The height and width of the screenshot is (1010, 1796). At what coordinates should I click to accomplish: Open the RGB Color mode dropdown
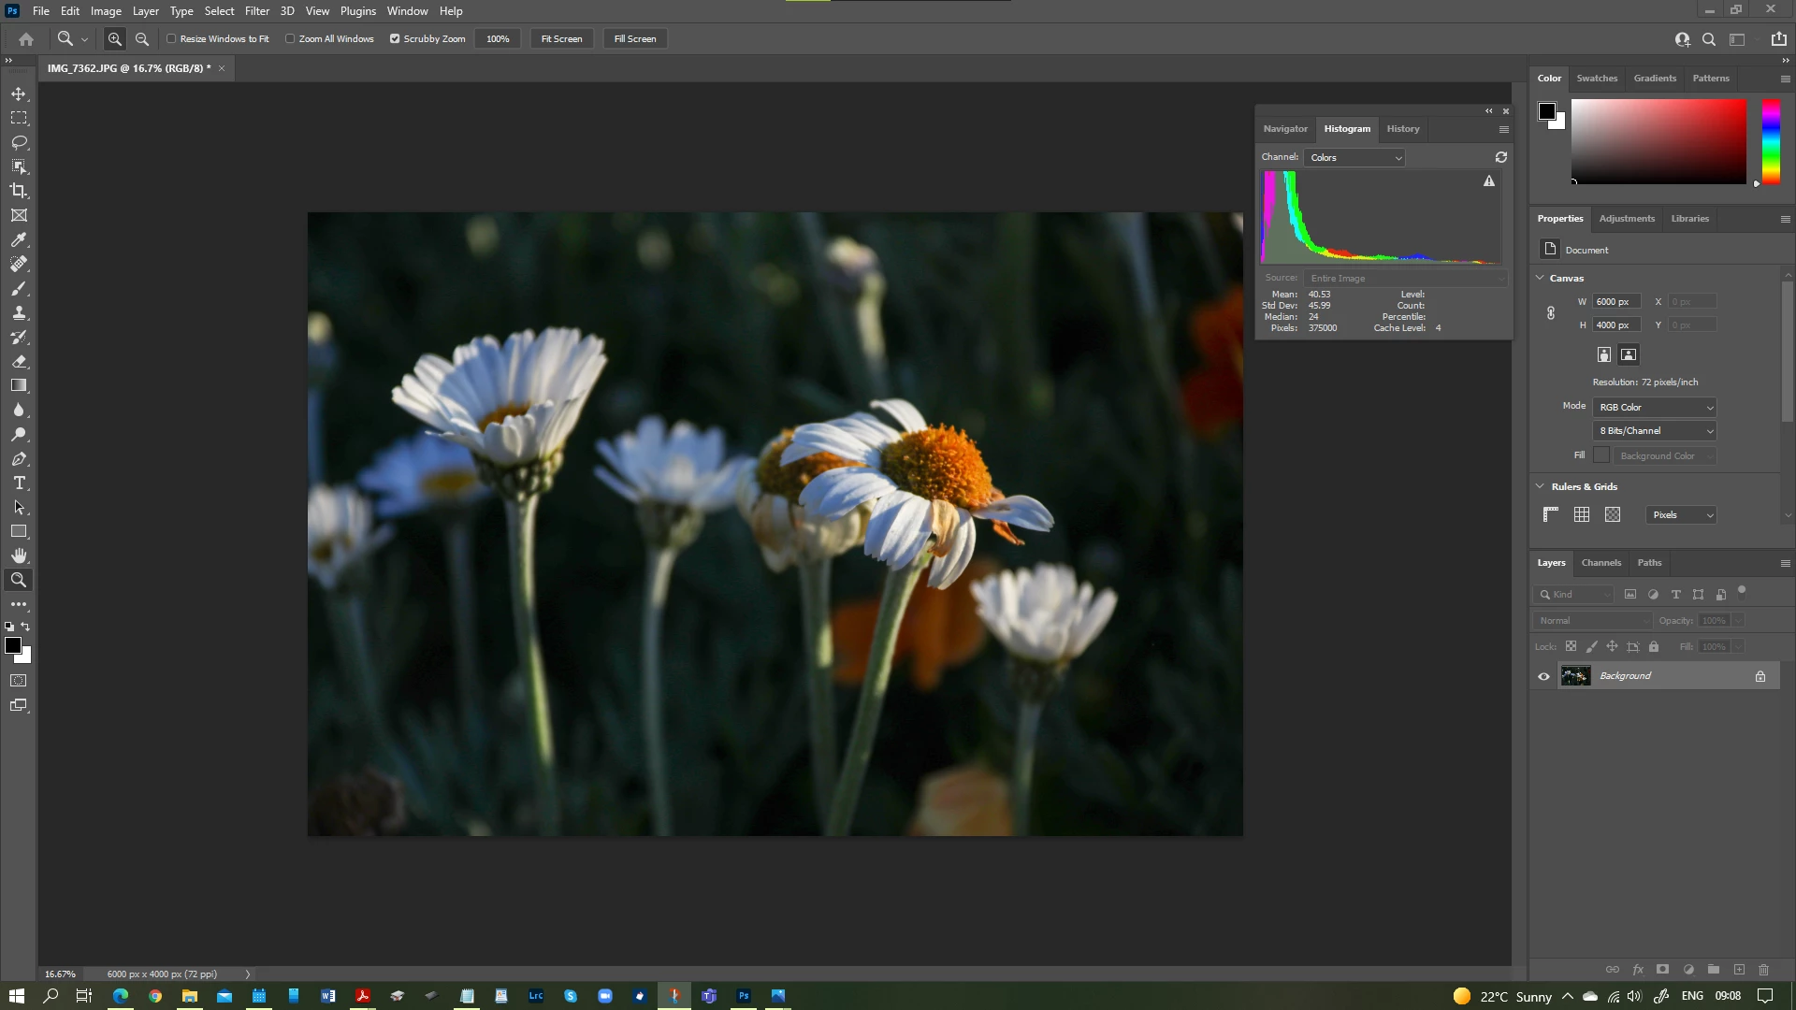click(x=1655, y=407)
